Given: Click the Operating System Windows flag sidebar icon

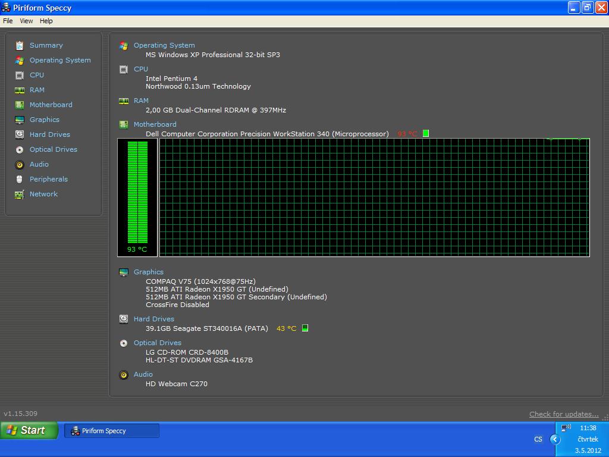Looking at the screenshot, I should (x=20, y=61).
